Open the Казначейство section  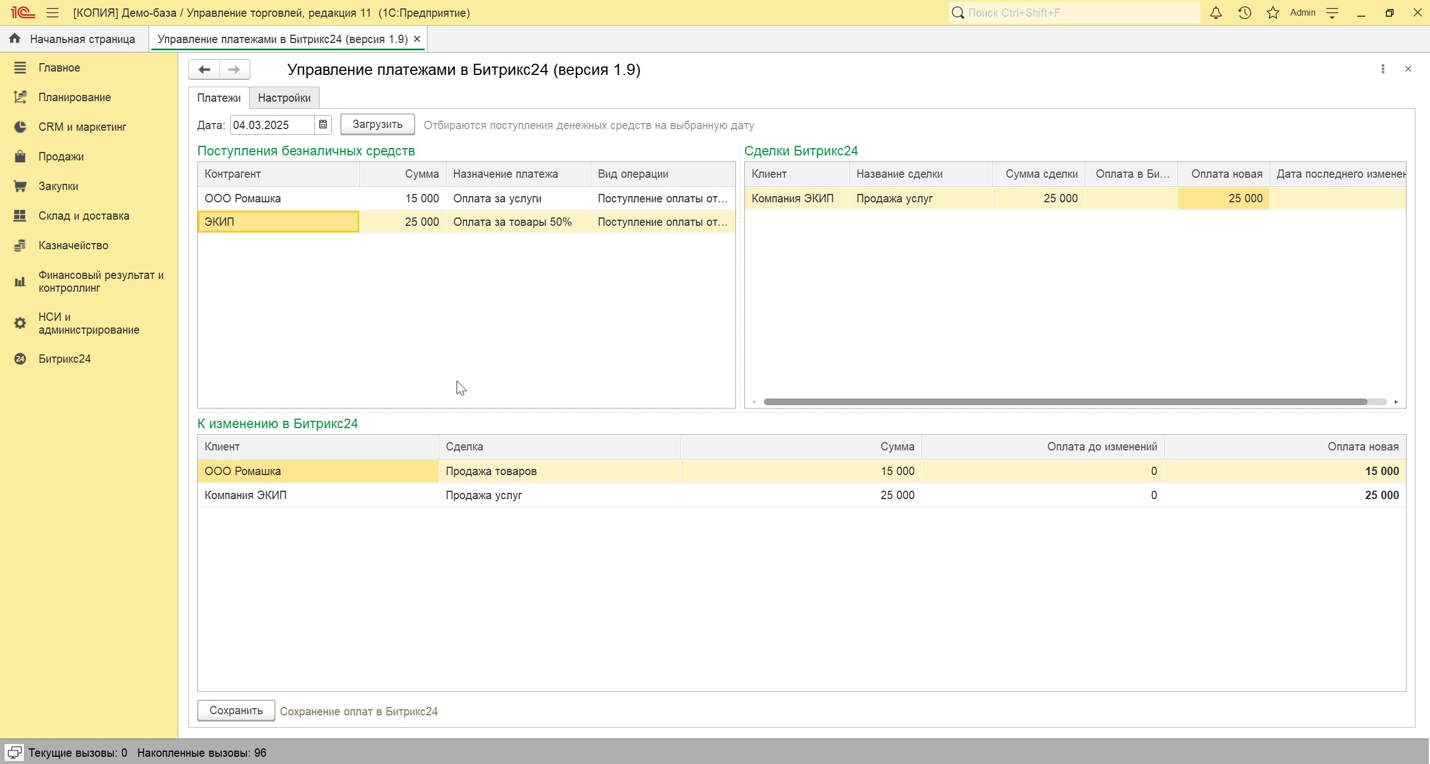(73, 245)
